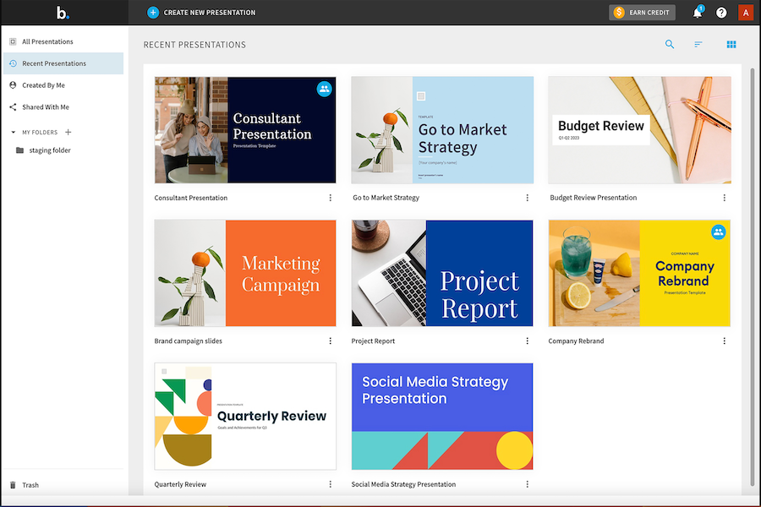This screenshot has width=761, height=507.
Task: Open more options for Social Media Strategy Presentation
Action: [x=528, y=484]
